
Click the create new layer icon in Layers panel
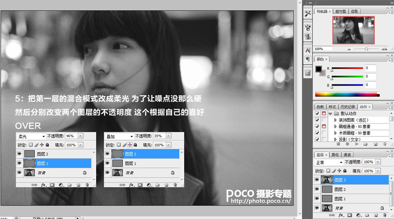[376, 215]
